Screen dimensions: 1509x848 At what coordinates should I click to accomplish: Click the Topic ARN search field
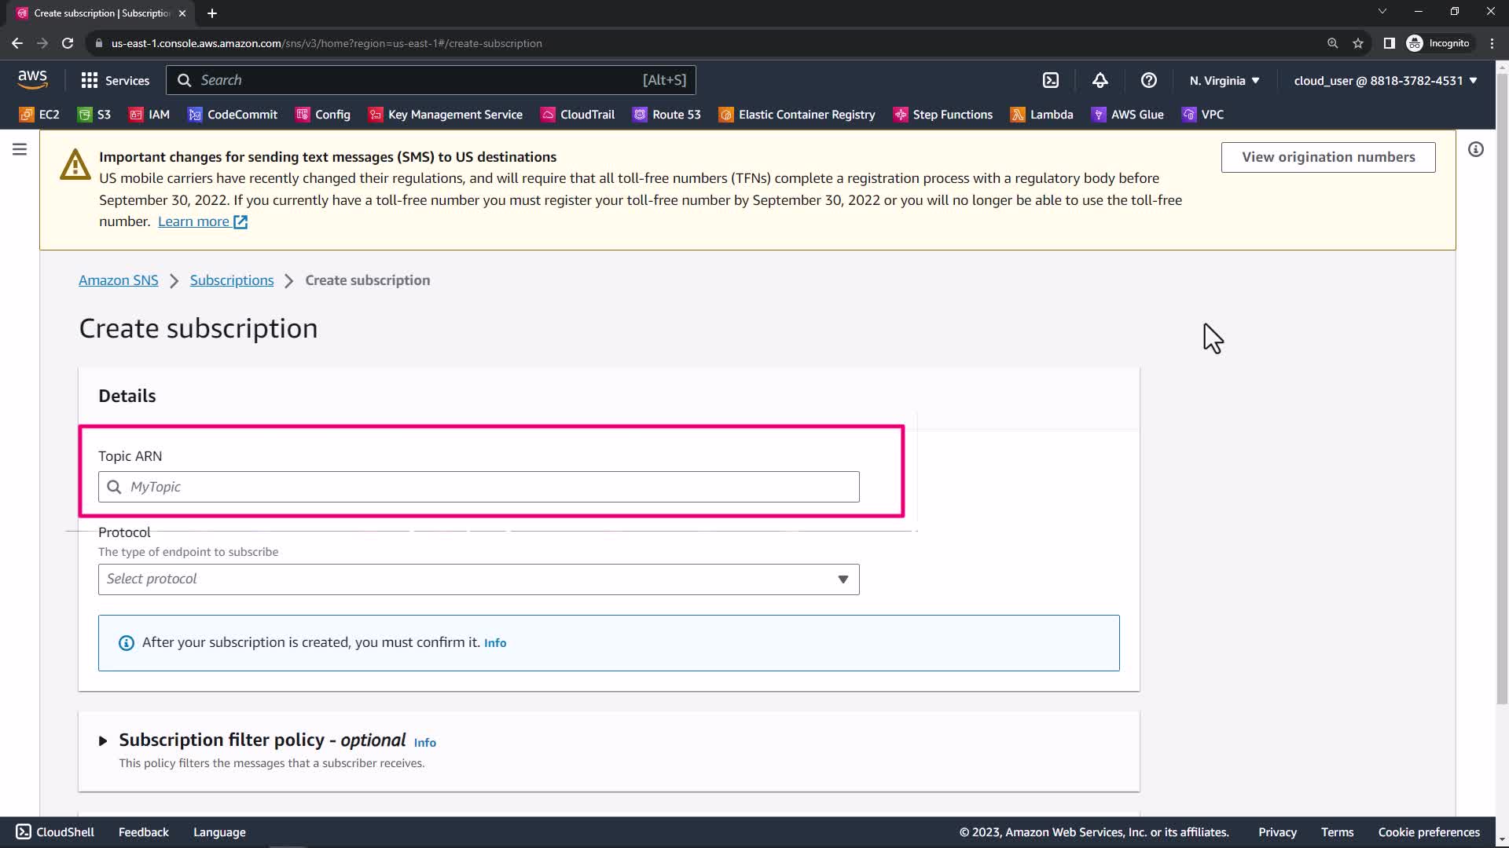click(478, 487)
